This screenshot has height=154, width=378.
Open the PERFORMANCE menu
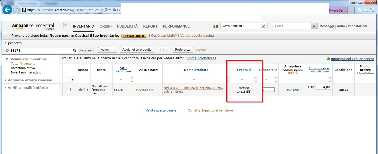[x=176, y=26]
